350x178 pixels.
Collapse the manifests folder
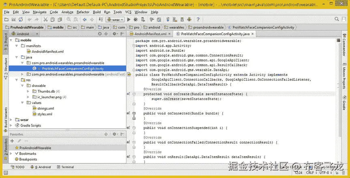(17, 46)
